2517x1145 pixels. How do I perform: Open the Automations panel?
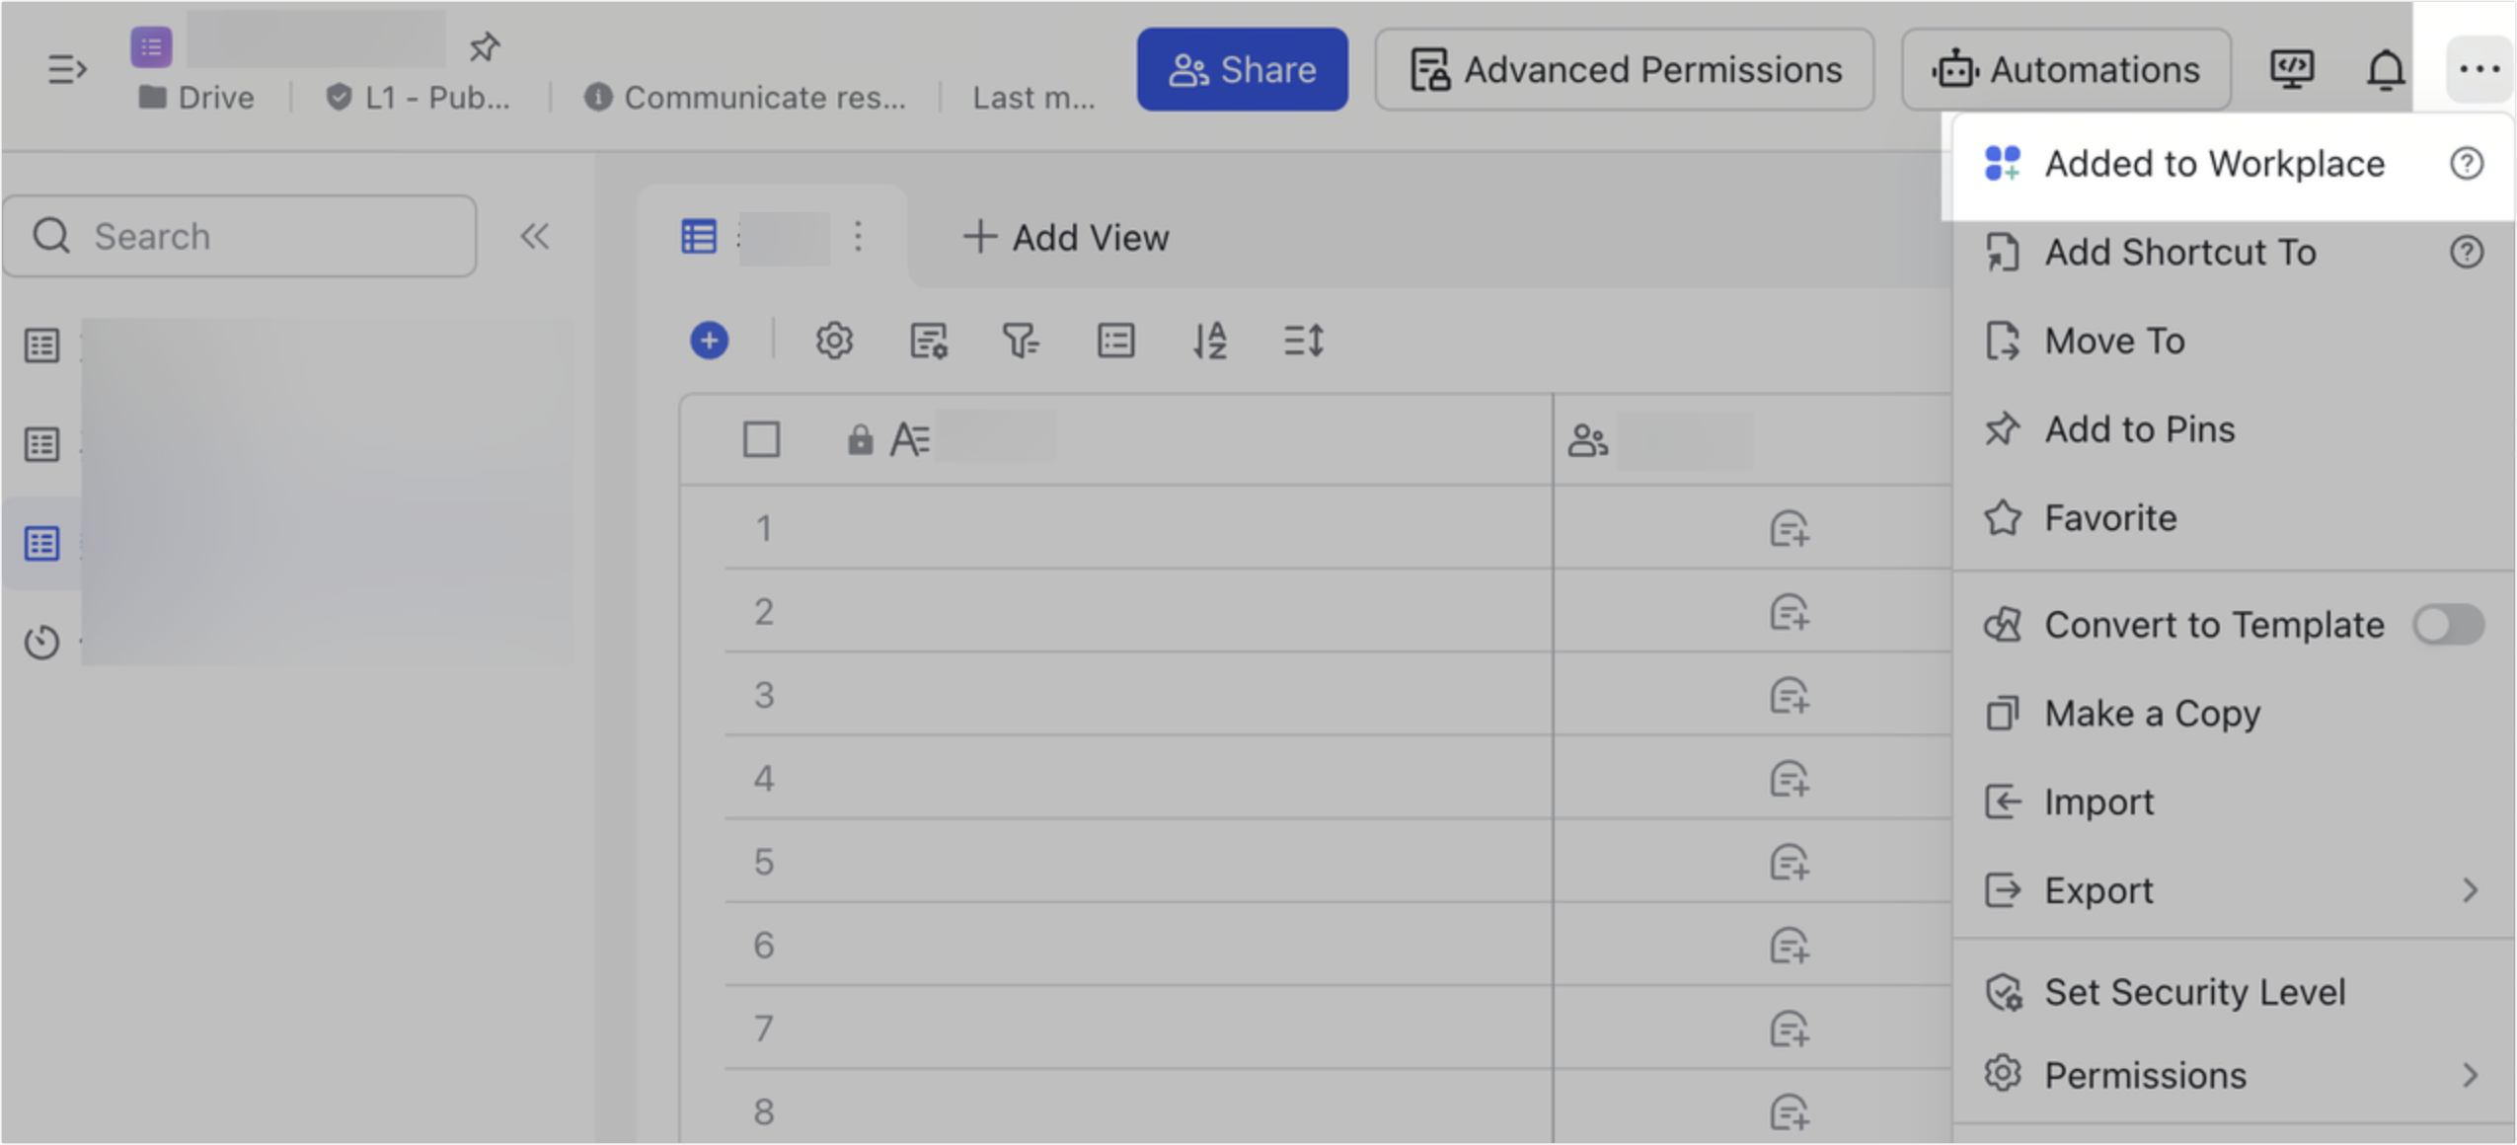click(2068, 69)
